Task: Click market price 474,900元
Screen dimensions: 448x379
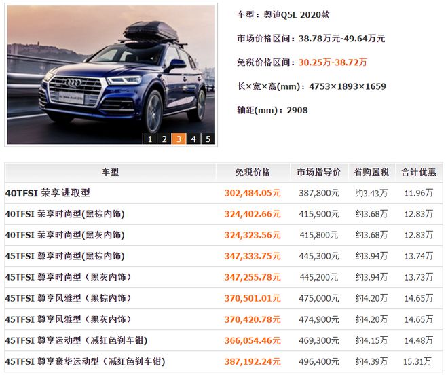Action: 319,319
